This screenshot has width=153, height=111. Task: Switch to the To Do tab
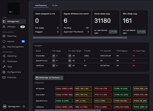tap(55, 5)
